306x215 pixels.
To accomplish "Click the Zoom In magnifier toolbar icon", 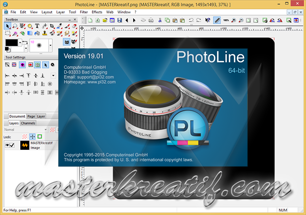I will tap(233, 20).
